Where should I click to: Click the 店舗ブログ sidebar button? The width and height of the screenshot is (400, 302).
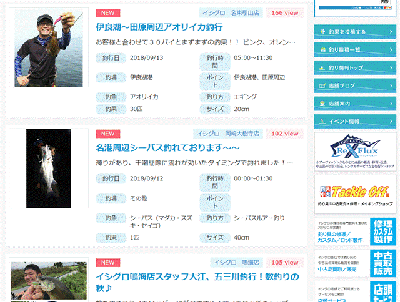tap(355, 85)
